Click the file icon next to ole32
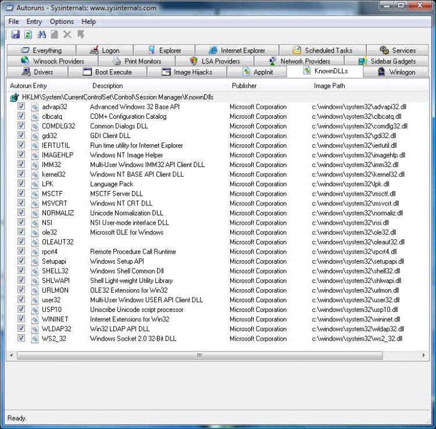The image size is (436, 429). click(x=35, y=232)
